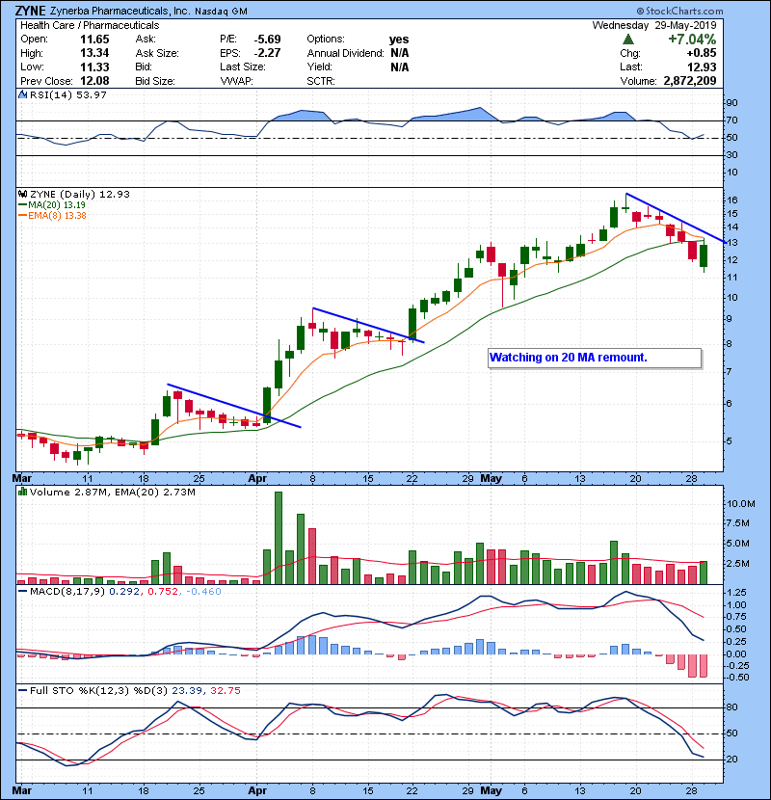Select the Health Care / Pharmaceuticals sector text

tap(90, 25)
